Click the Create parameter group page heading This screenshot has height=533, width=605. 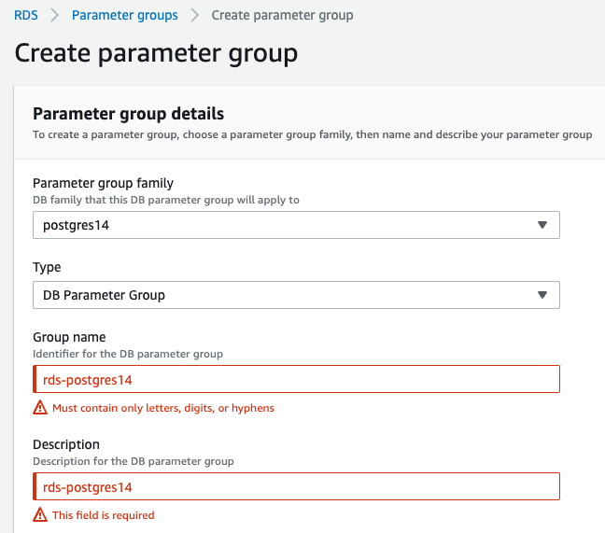tap(156, 53)
